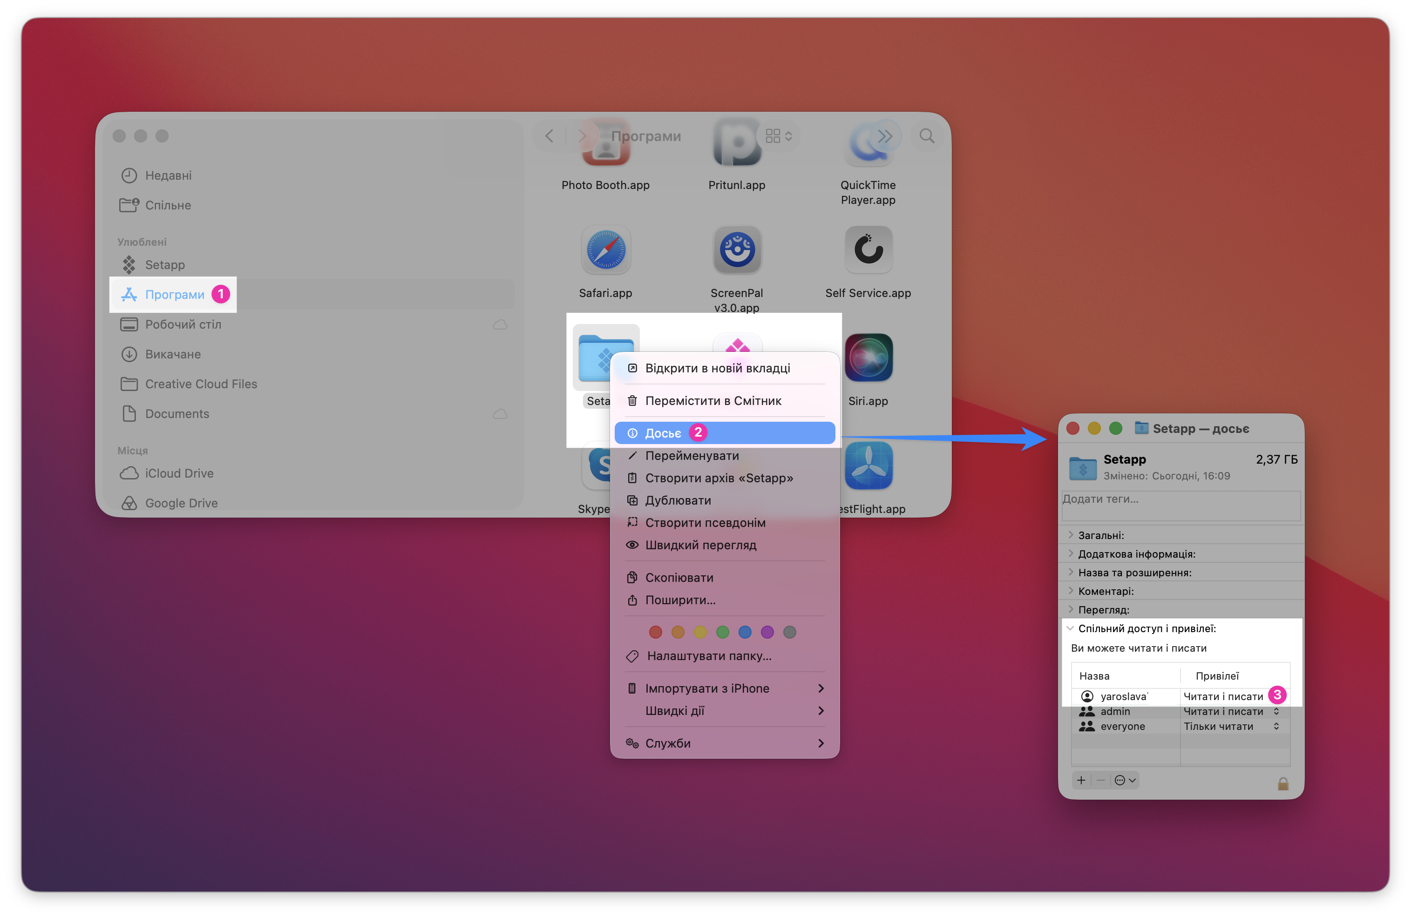Image resolution: width=1411 pixels, height=917 pixels.
Task: Choose Дублювати in the context menu
Action: (725, 500)
